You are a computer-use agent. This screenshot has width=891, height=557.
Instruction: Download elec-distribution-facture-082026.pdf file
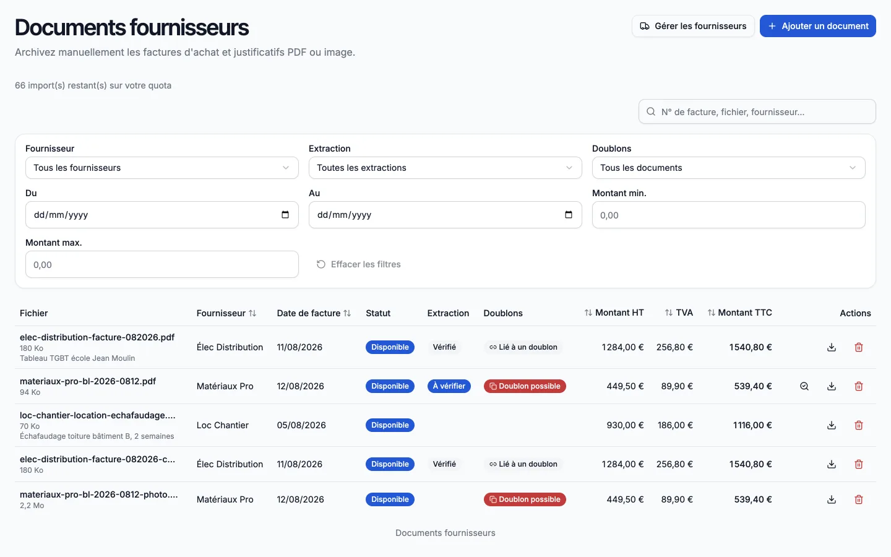pos(832,347)
